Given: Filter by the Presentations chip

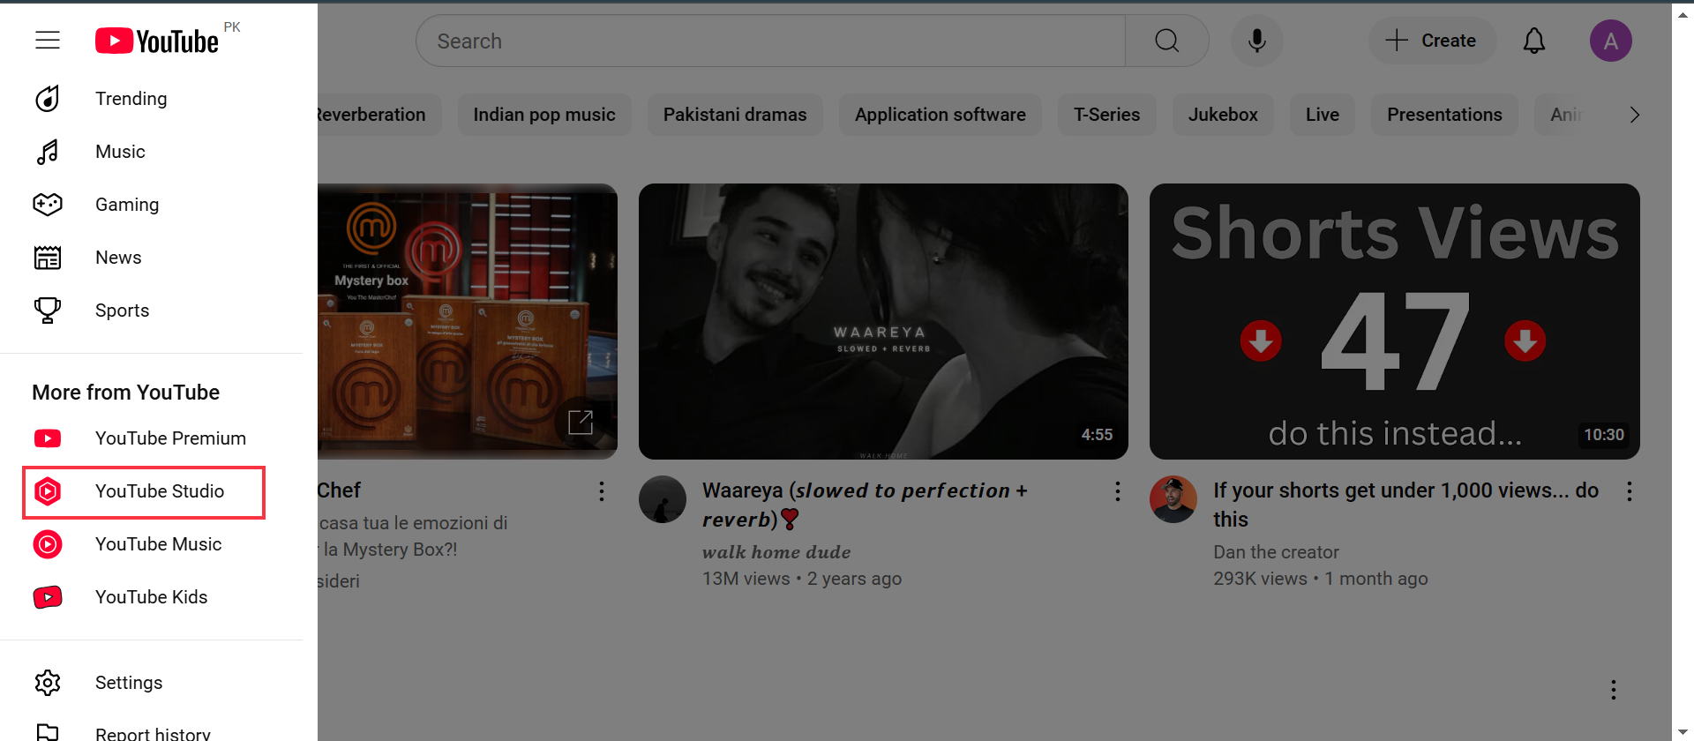Looking at the screenshot, I should [x=1444, y=115].
